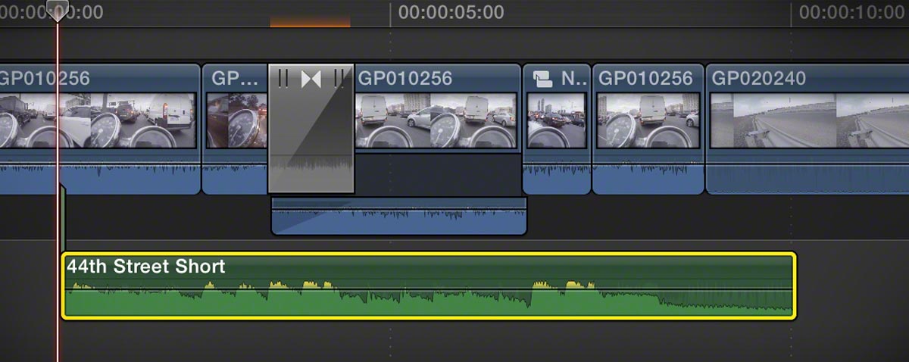Click the gray body of the cross dissolve transition

311,129
